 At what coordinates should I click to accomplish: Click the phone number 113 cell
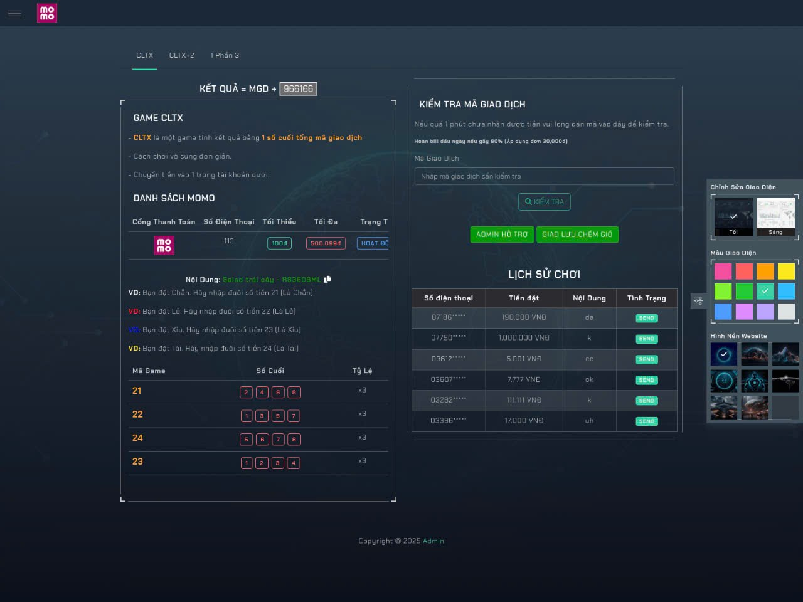[229, 241]
